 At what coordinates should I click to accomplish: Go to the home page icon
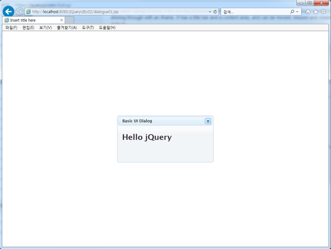coord(308,12)
